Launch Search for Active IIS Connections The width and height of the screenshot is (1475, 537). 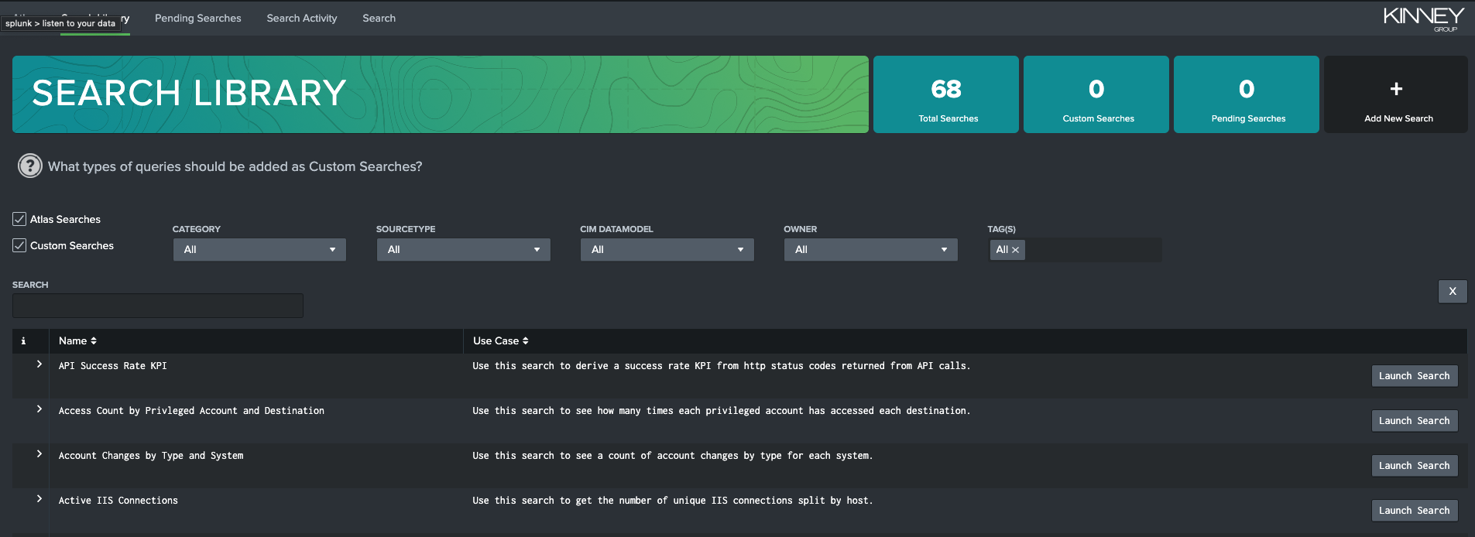pos(1414,511)
